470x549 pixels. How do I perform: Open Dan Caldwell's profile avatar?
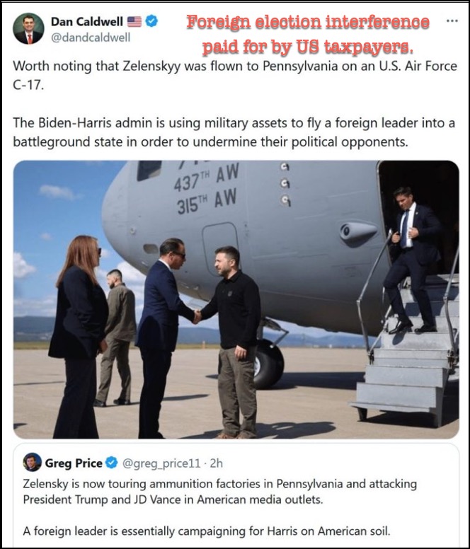(29, 29)
